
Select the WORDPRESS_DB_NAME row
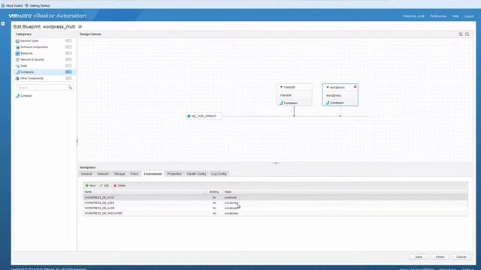276,208
